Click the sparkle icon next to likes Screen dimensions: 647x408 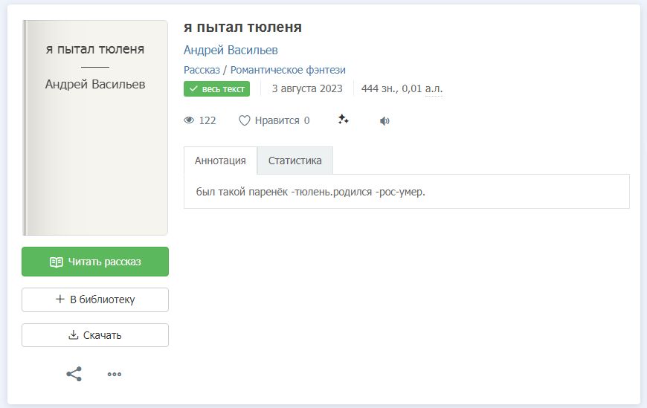tap(343, 120)
